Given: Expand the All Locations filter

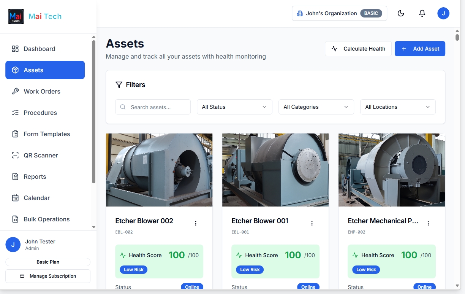Looking at the screenshot, I should 397,107.
